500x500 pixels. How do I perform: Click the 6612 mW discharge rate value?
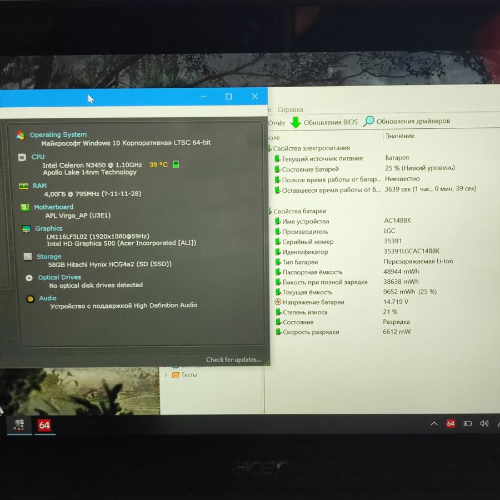pyautogui.click(x=397, y=332)
